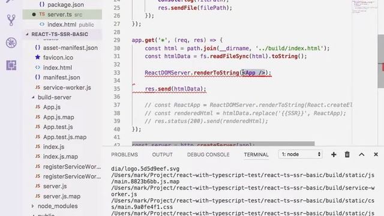Select the TERMINAL tab
384x216 pixels.
click(256, 155)
